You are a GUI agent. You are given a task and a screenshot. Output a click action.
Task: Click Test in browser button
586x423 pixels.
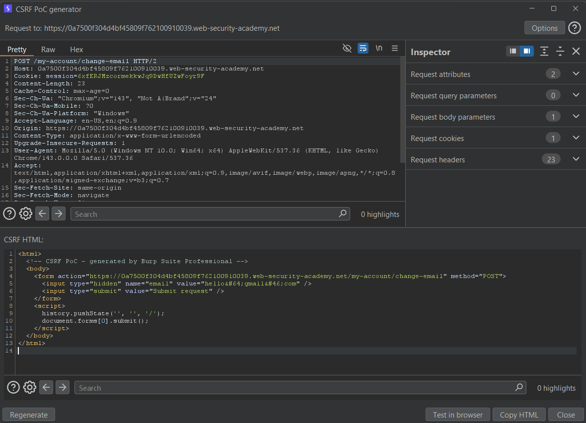(458, 415)
